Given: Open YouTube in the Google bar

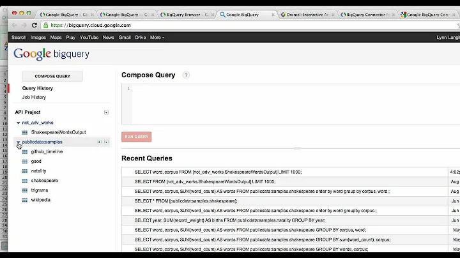Looking at the screenshot, I should (89, 38).
